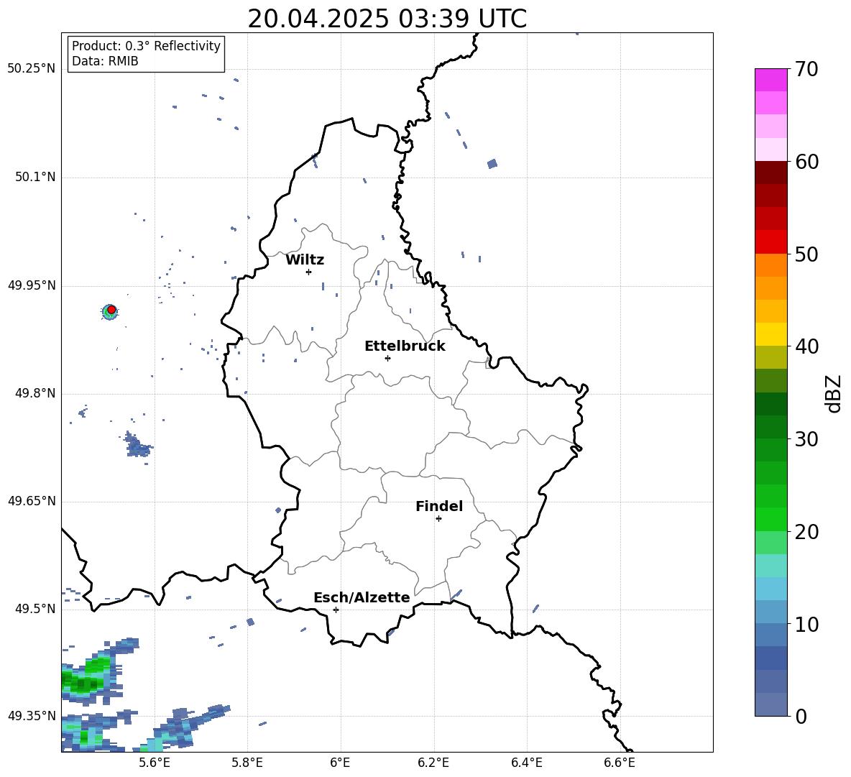Click the 6.4°E longitude label
The width and height of the screenshot is (851, 777).
[x=526, y=763]
